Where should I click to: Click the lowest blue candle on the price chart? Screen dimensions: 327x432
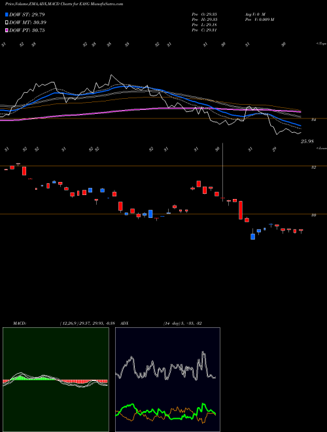pyautogui.click(x=252, y=236)
